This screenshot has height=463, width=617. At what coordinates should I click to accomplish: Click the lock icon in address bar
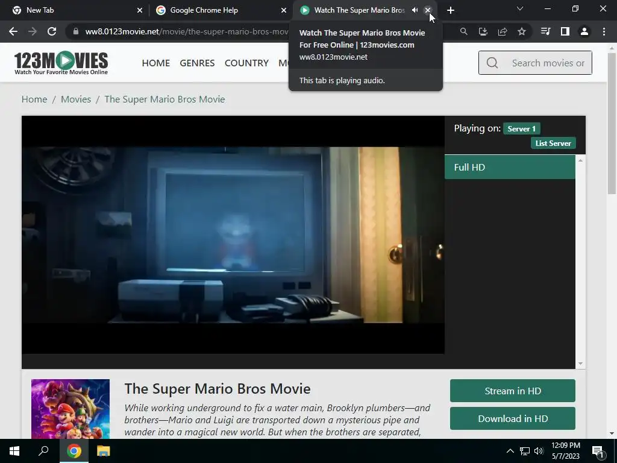pos(76,31)
